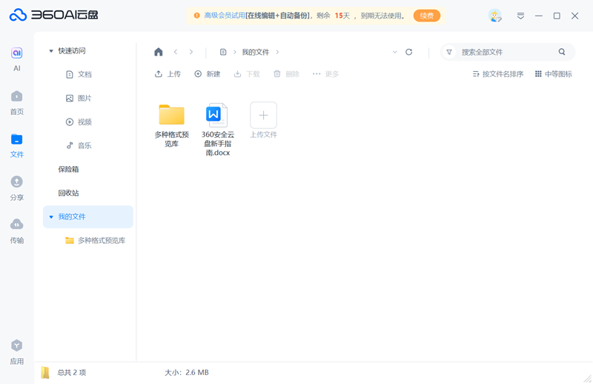
Task: Click the 上传 upload button
Action: click(x=168, y=74)
